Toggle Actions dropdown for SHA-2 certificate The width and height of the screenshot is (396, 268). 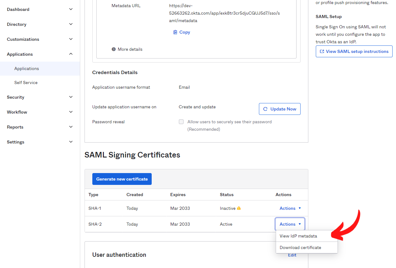point(290,224)
